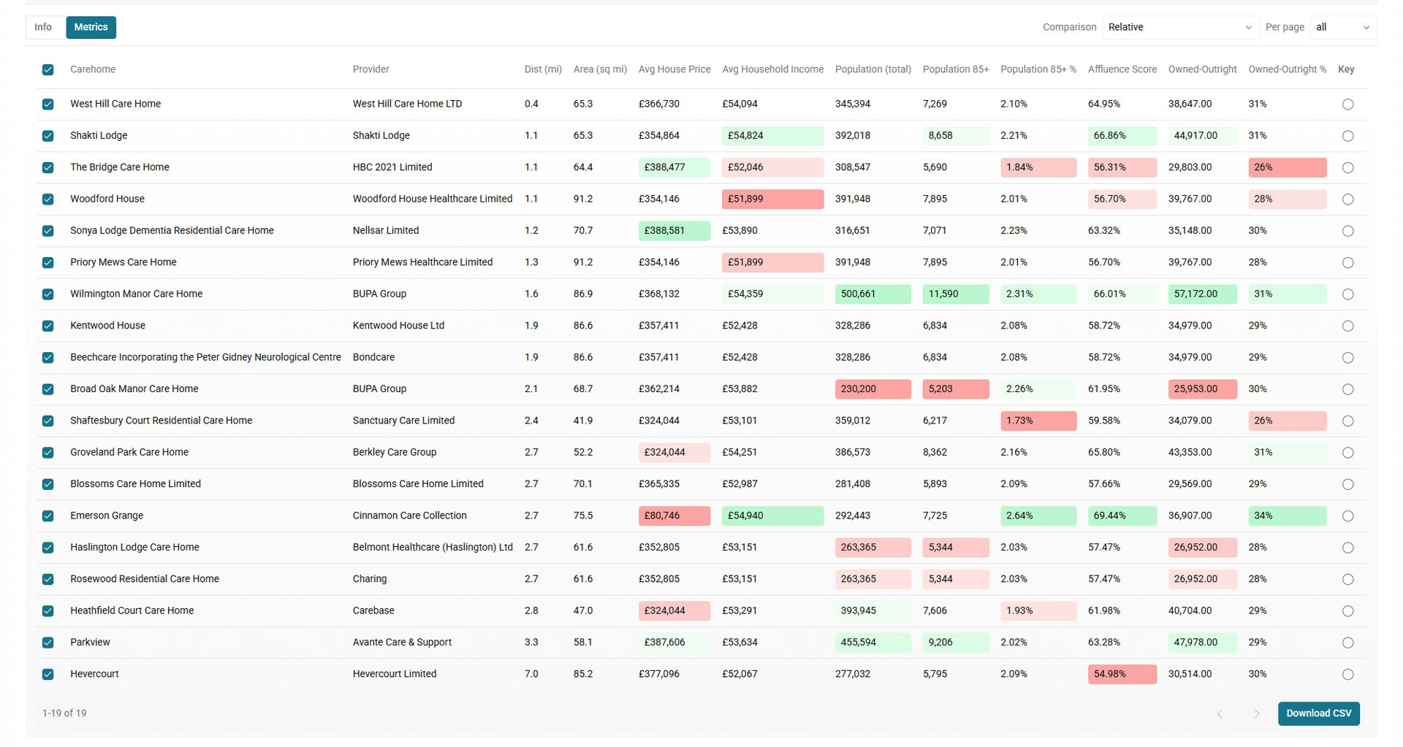Click the Wilmington Manor Care Home name
This screenshot has height=747, width=1403.
point(136,294)
